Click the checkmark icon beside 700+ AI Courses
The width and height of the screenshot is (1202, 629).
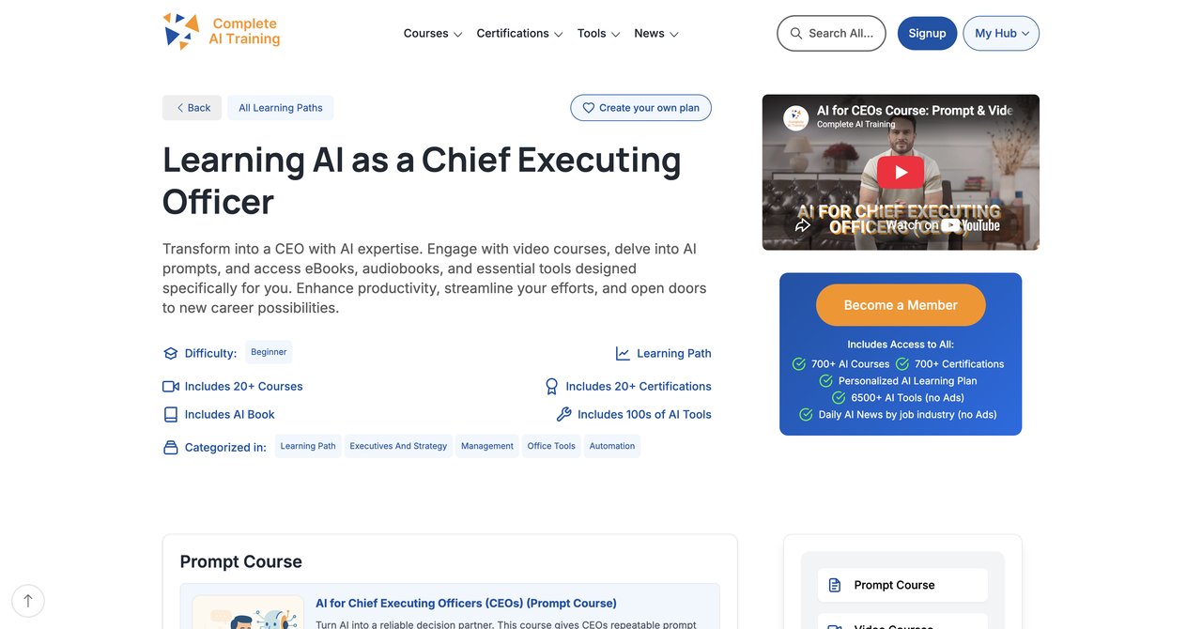click(799, 364)
